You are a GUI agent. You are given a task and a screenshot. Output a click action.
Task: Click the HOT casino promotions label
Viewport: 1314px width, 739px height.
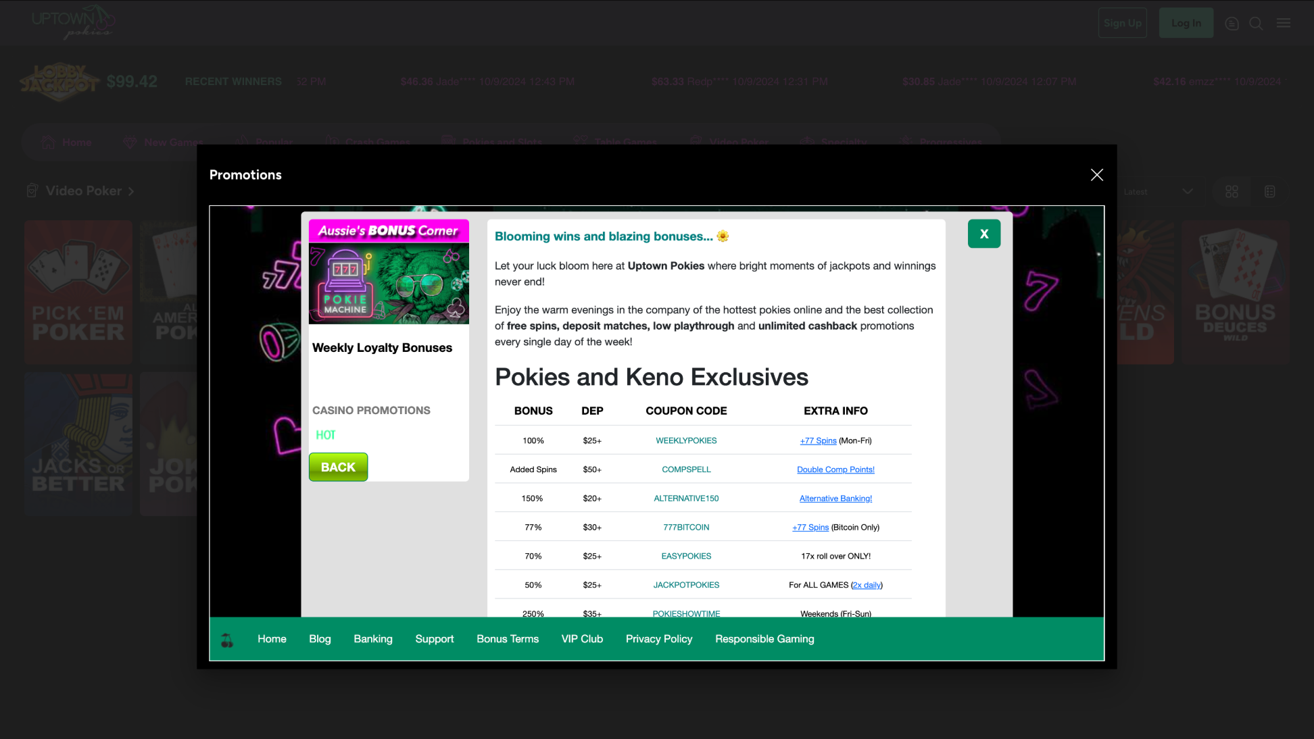pyautogui.click(x=325, y=435)
